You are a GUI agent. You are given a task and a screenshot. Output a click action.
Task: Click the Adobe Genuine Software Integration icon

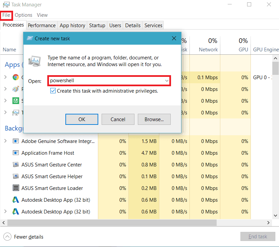pyautogui.click(x=16, y=141)
